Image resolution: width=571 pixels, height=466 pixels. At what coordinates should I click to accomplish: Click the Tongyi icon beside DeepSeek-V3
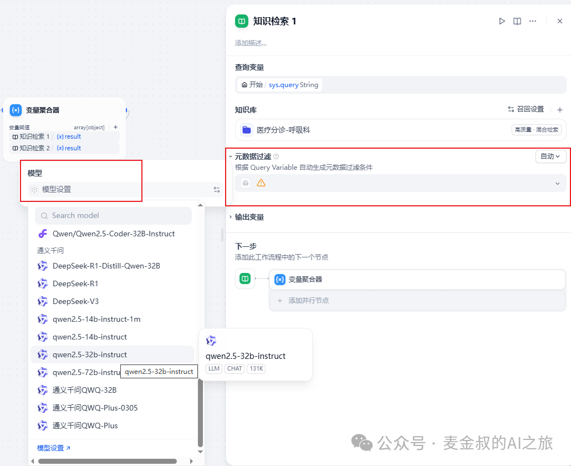coord(43,302)
